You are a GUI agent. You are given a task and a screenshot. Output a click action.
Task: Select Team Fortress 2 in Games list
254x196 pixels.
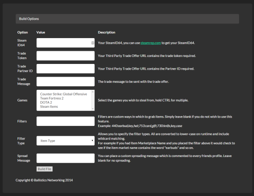(52, 98)
